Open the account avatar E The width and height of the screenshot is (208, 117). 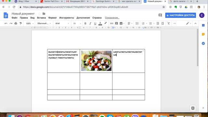point(202,15)
